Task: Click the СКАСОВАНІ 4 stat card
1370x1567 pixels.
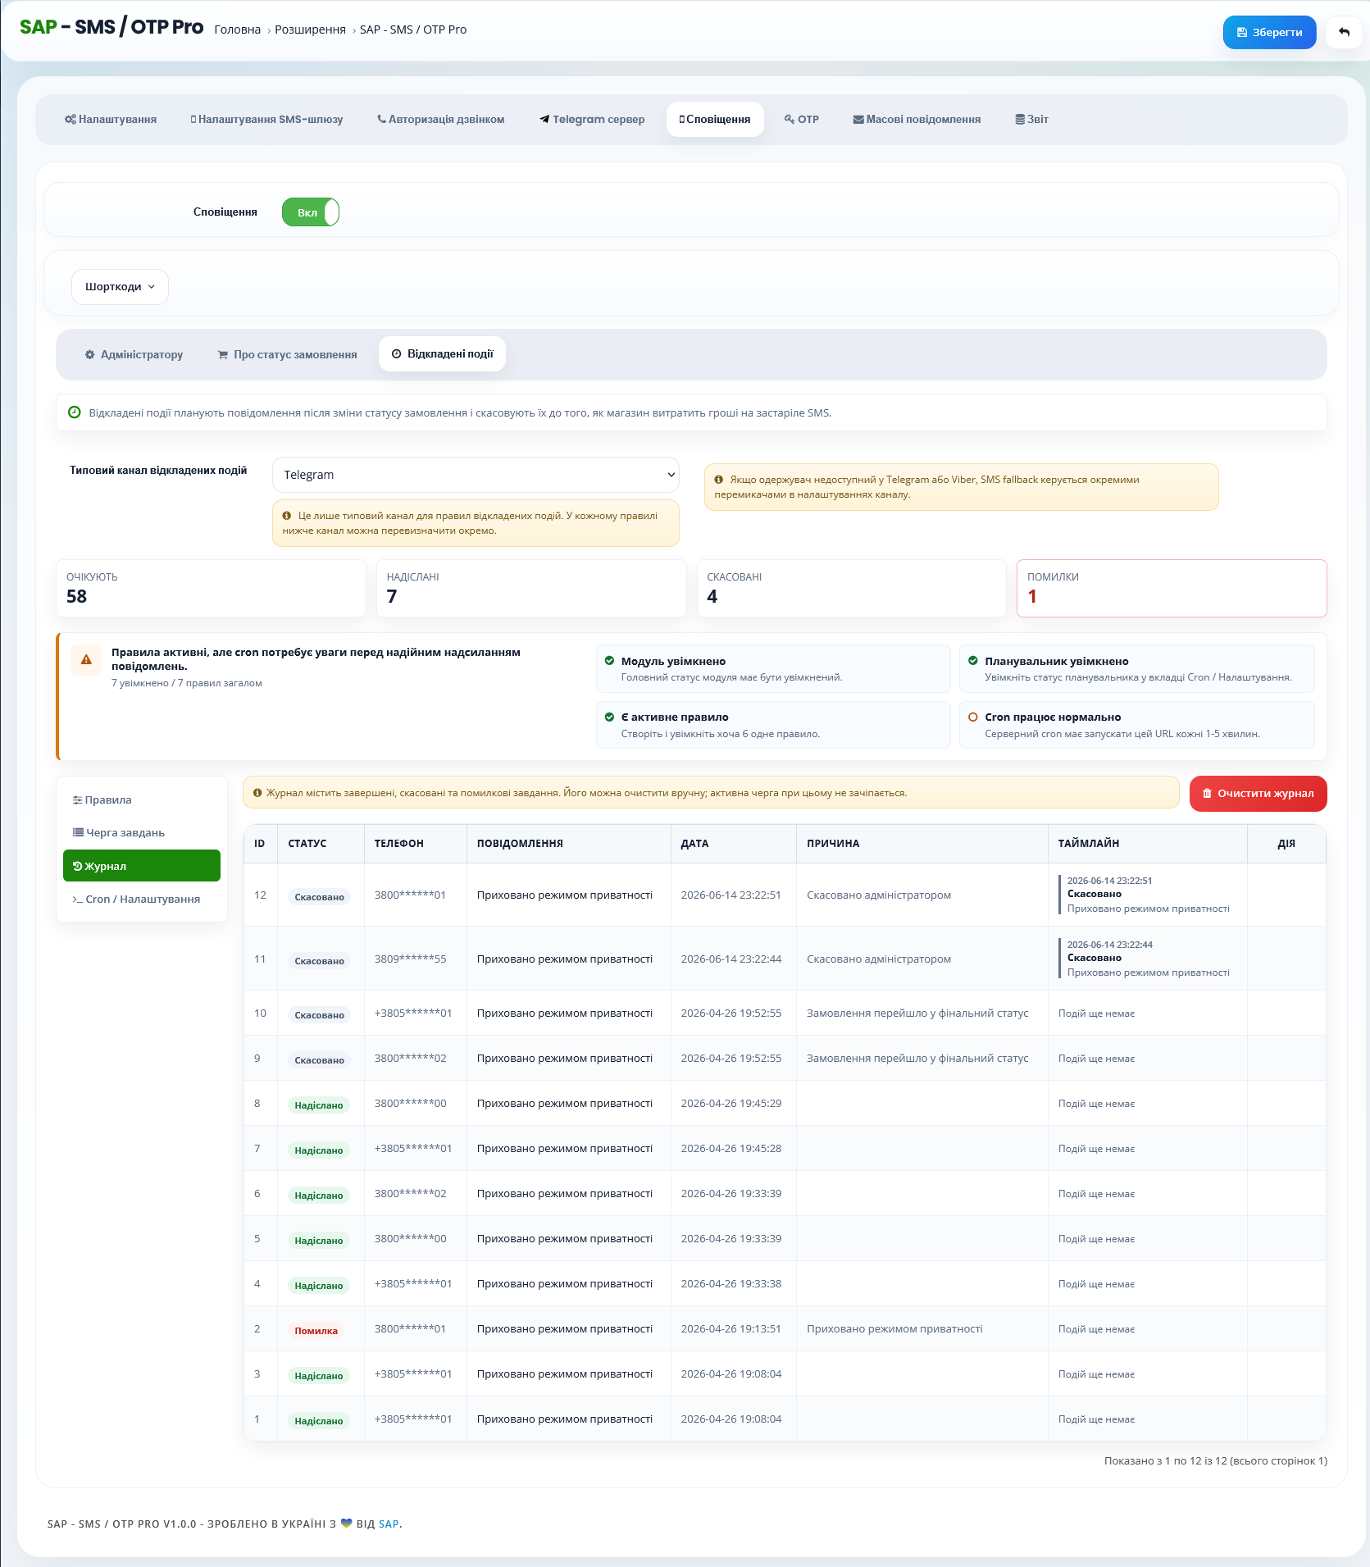Action: coord(851,588)
